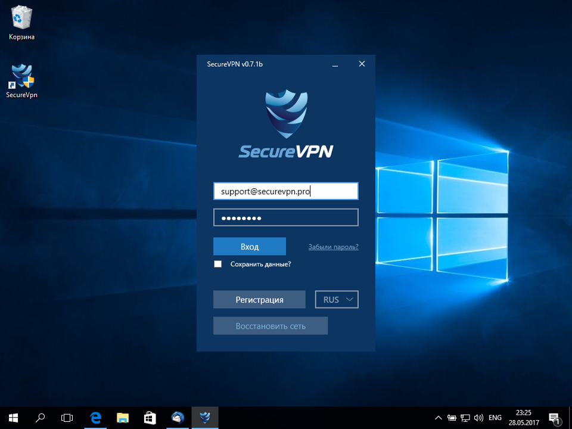This screenshot has width=572, height=429.
Task: Select the SecureVpn desktop shortcut
Action: point(22,81)
